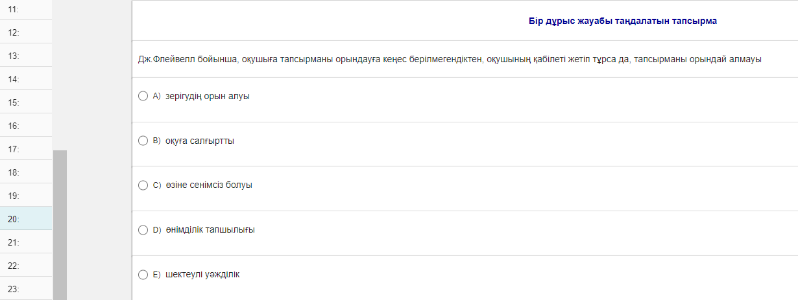Jump to question 14
Image resolution: width=798 pixels, height=300 pixels.
[x=26, y=79]
